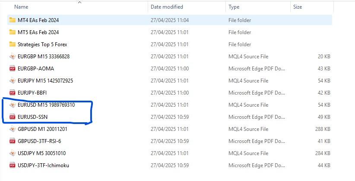Toggle the sort arrow above the Name column
The width and height of the screenshot is (355, 181).
click(x=79, y=2)
